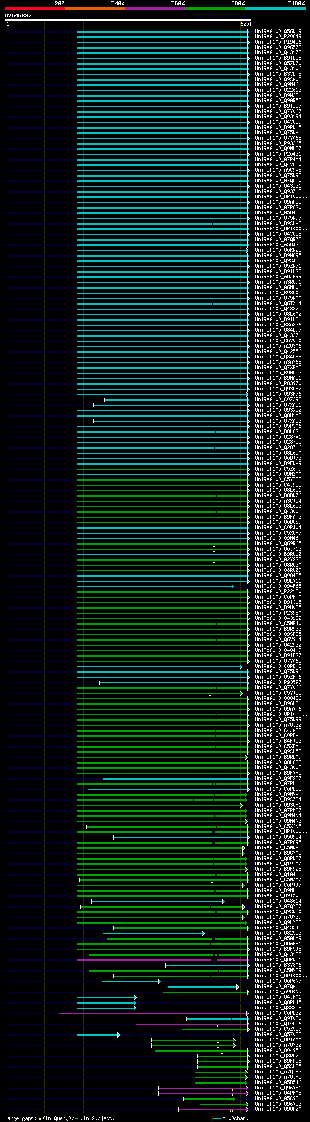Select hit label UniRef100_A3CJU4

coord(278,501)
